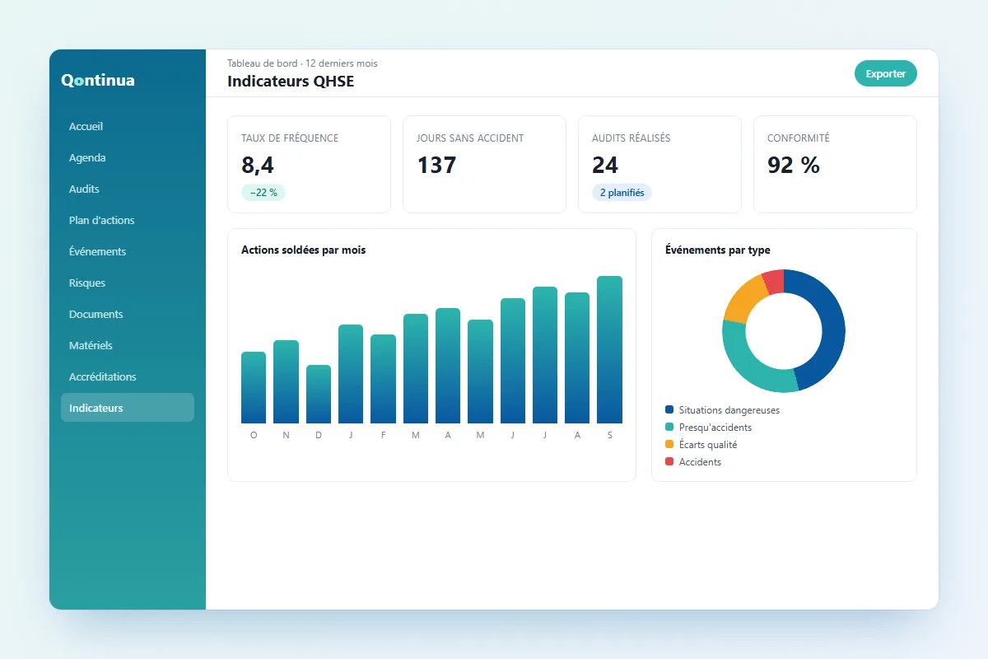988x659 pixels.
Task: Click the Accidents legend label
Action: [700, 461]
